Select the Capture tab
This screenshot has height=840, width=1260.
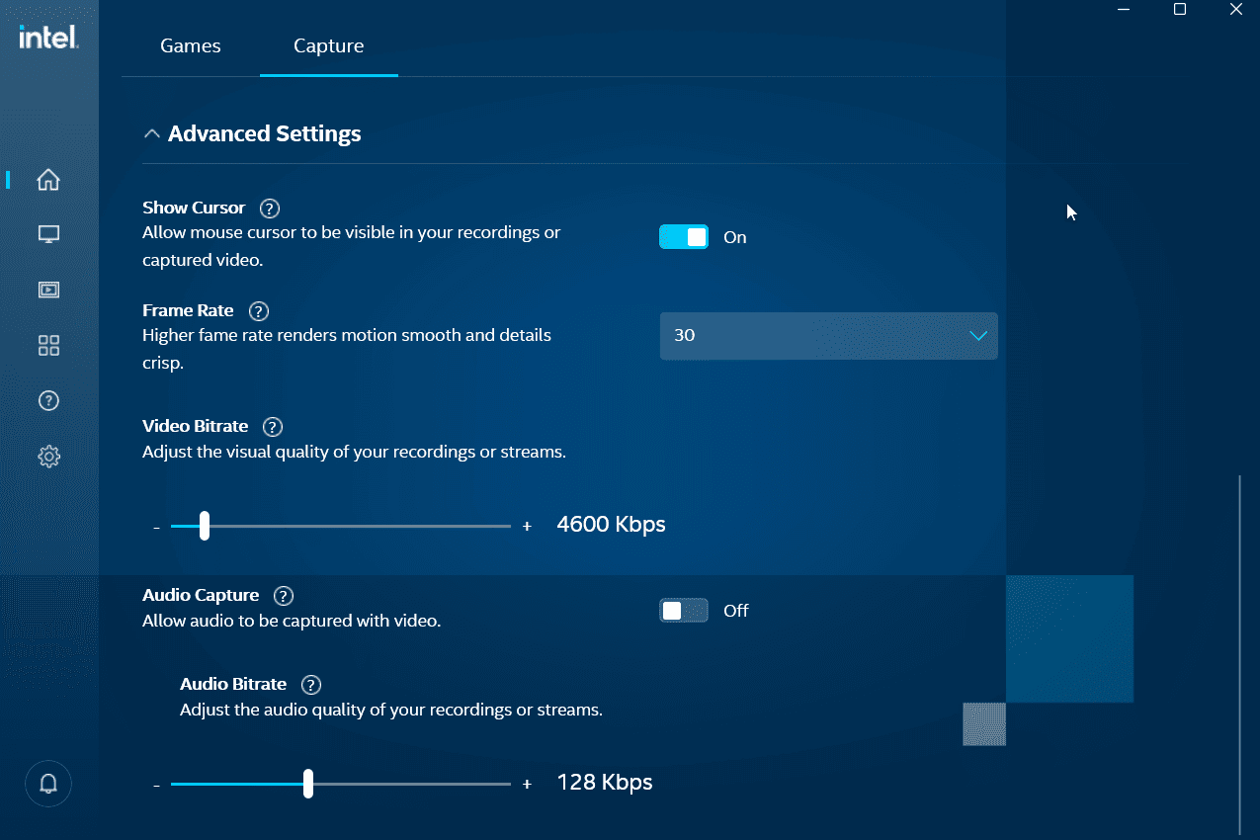pyautogui.click(x=328, y=45)
